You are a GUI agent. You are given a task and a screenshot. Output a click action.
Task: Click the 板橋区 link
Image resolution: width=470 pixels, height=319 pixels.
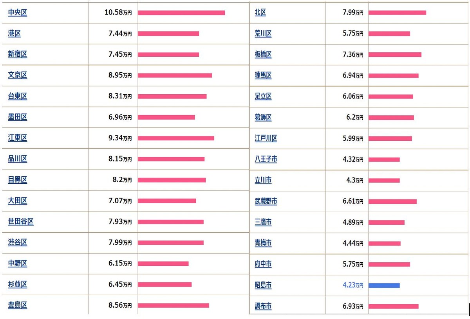[263, 55]
